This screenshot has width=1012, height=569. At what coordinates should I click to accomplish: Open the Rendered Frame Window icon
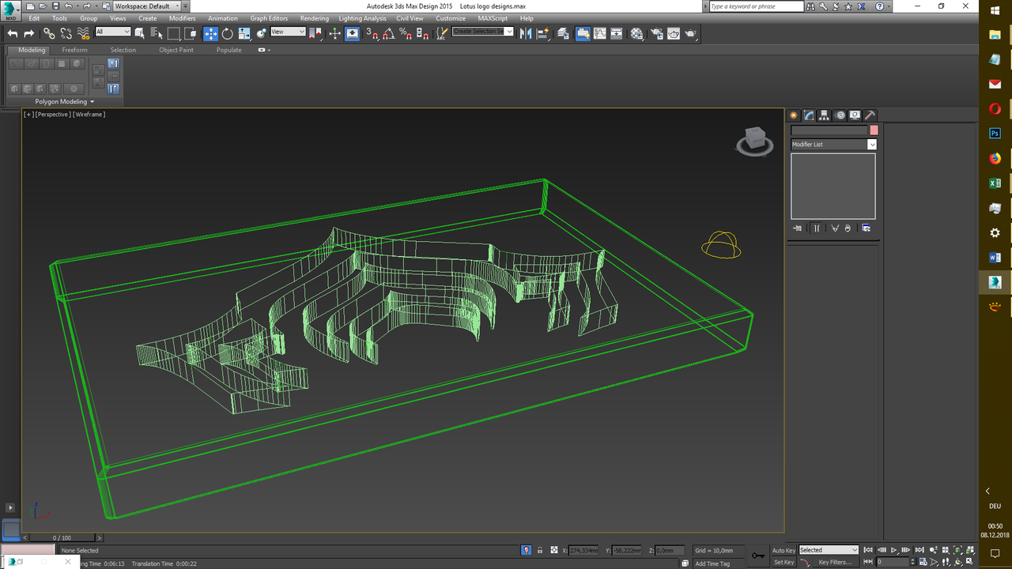point(674,33)
